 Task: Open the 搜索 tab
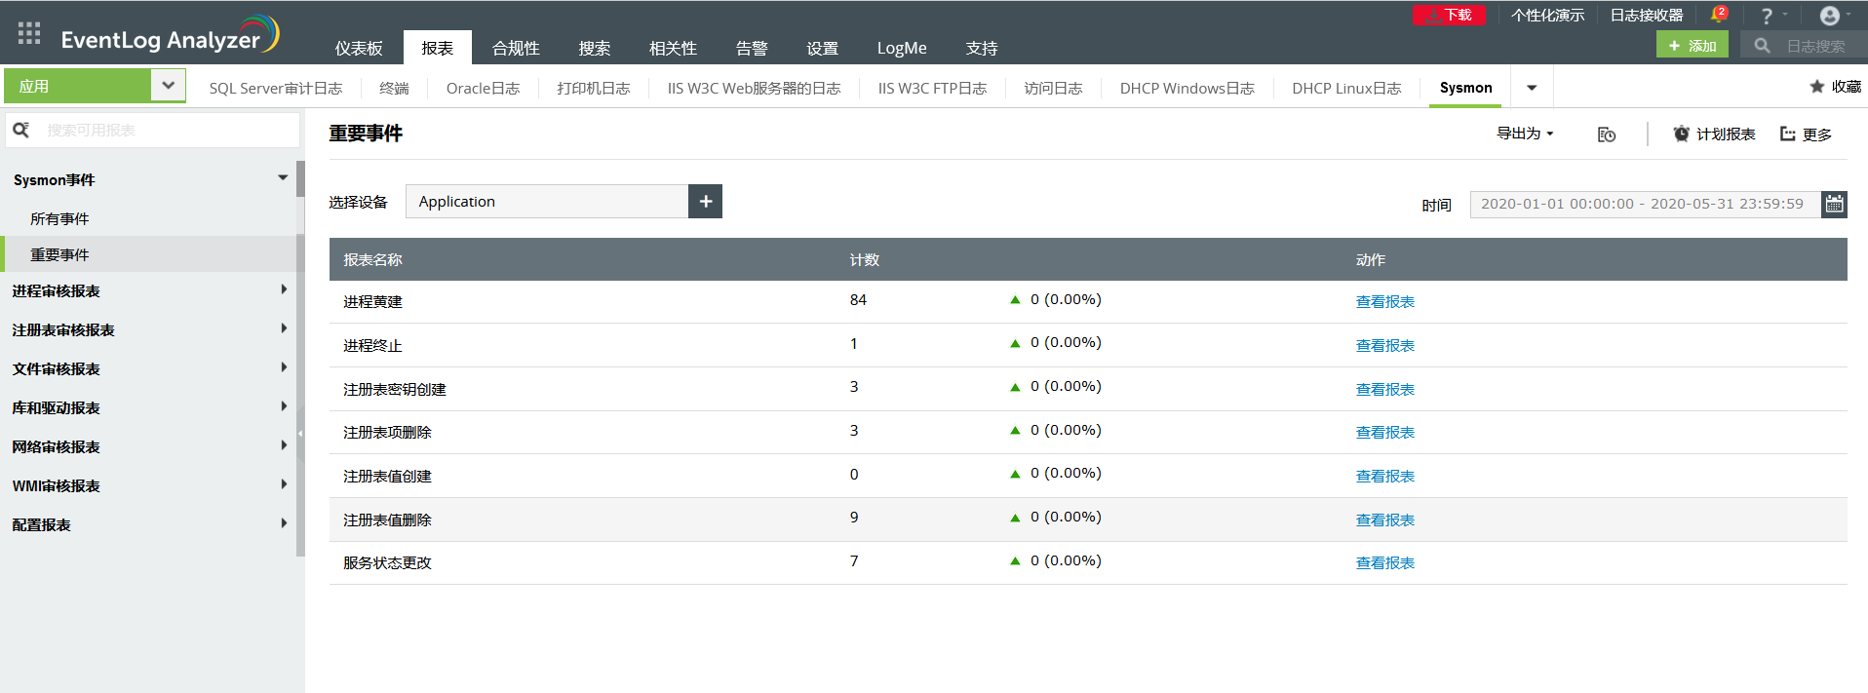tap(595, 48)
